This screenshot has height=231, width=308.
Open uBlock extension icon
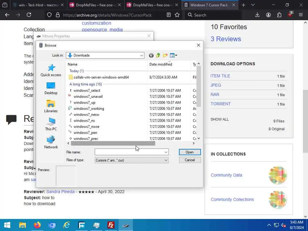[290, 14]
